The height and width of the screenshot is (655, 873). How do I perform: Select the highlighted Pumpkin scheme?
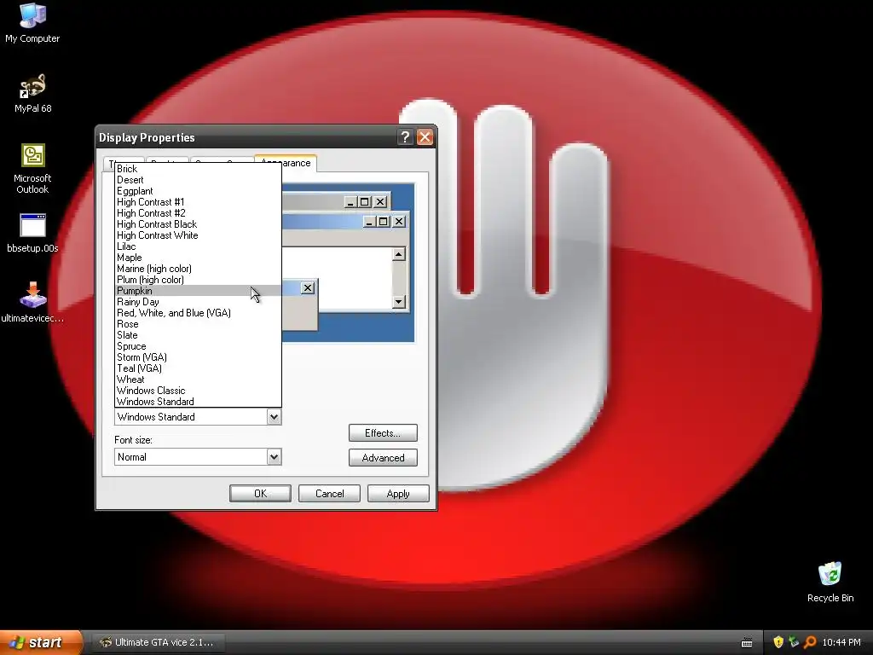click(x=198, y=291)
